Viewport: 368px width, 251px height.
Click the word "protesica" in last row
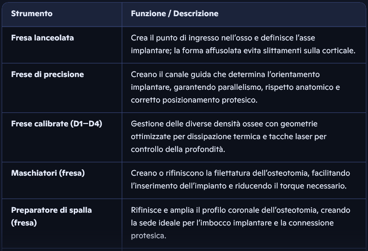point(148,236)
